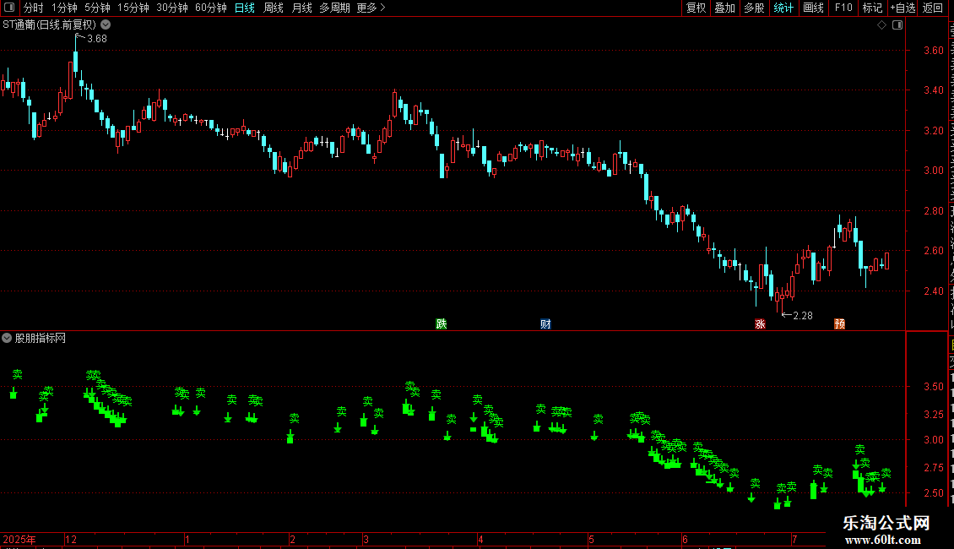
Task: Switch to 分时 intraday view
Action: 34,8
